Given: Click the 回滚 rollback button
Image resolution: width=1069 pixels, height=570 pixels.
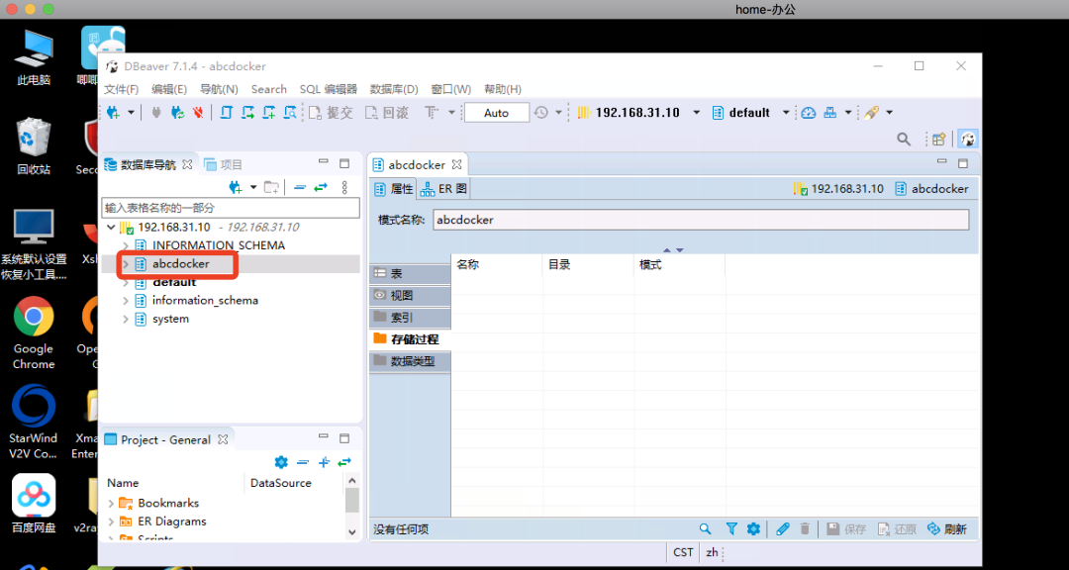Looking at the screenshot, I should tap(387, 113).
